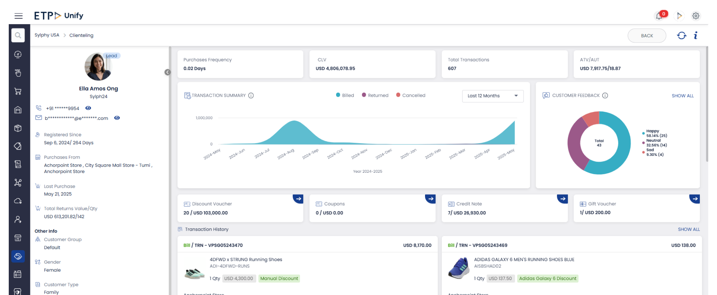
Task: Toggle the Returned legend series
Action: (x=375, y=95)
